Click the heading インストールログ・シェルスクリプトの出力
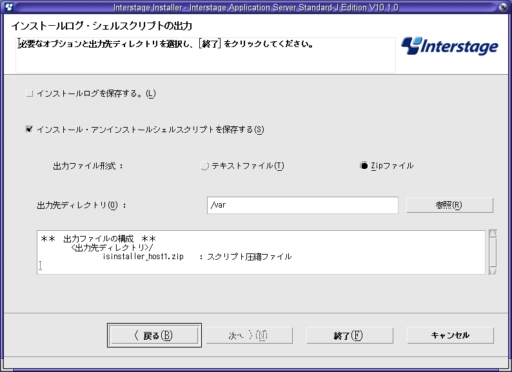The height and width of the screenshot is (372, 512). (x=101, y=26)
